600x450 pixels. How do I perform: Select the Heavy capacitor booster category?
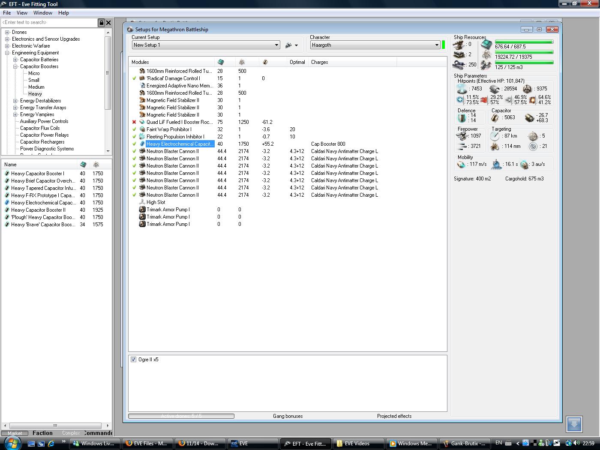(35, 94)
